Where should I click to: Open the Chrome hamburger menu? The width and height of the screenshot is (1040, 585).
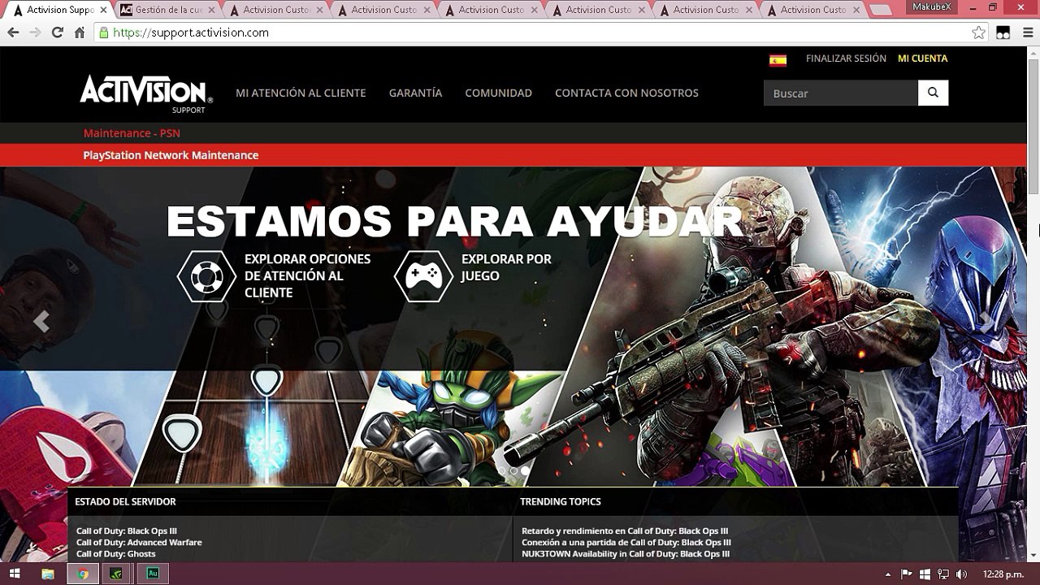(x=1028, y=32)
